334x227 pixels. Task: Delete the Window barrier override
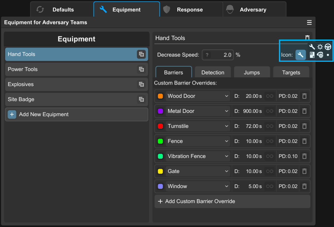[305, 186]
